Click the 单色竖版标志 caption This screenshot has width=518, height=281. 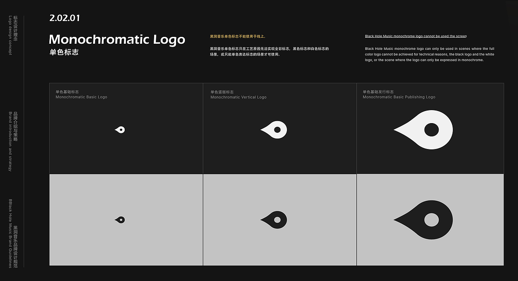[x=222, y=92]
